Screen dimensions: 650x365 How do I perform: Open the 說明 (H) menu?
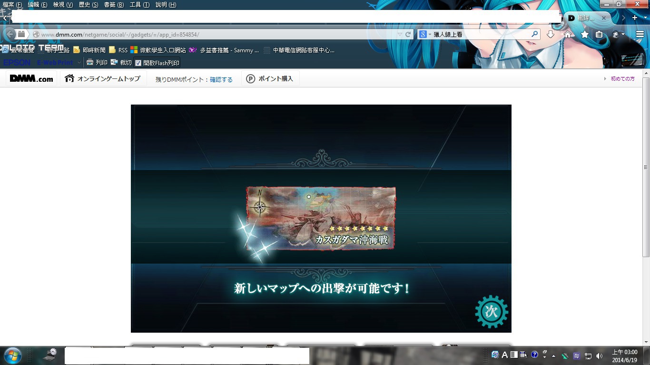tap(166, 5)
